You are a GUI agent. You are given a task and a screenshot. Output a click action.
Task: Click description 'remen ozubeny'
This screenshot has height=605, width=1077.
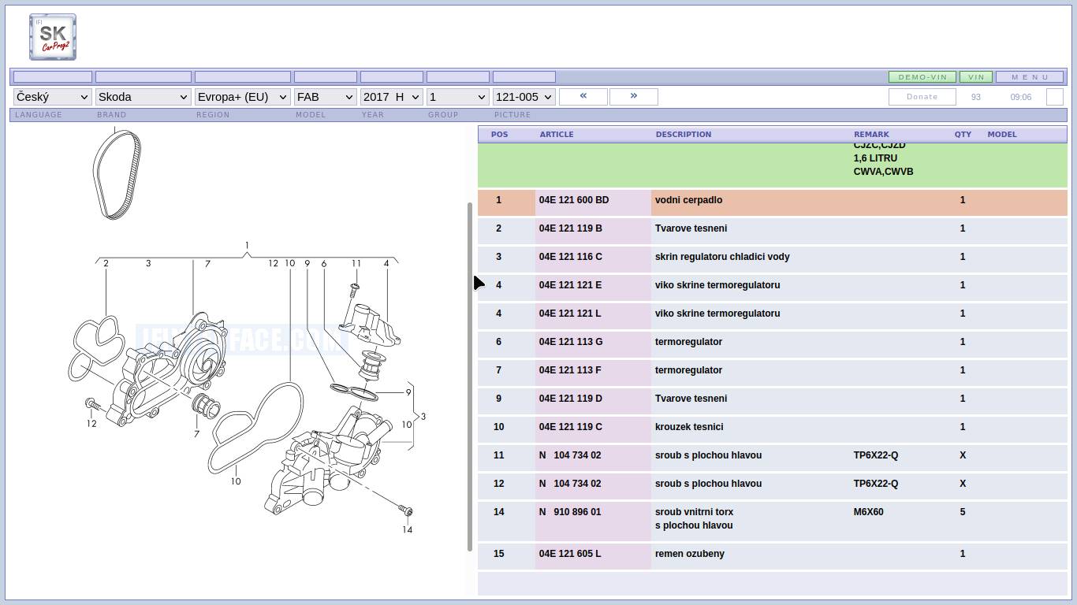click(x=690, y=554)
